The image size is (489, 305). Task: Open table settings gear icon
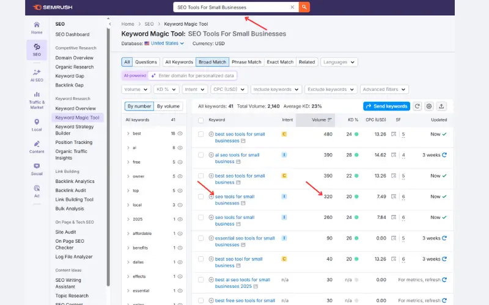click(x=429, y=106)
